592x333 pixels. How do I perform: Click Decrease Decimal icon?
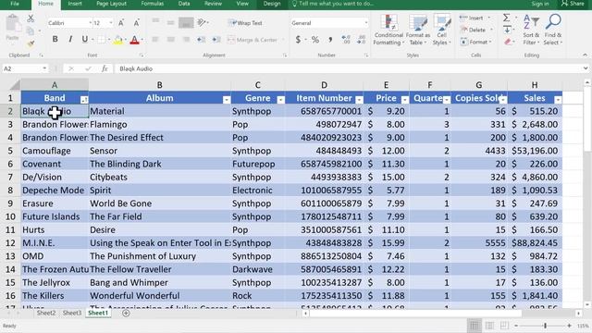(x=361, y=39)
